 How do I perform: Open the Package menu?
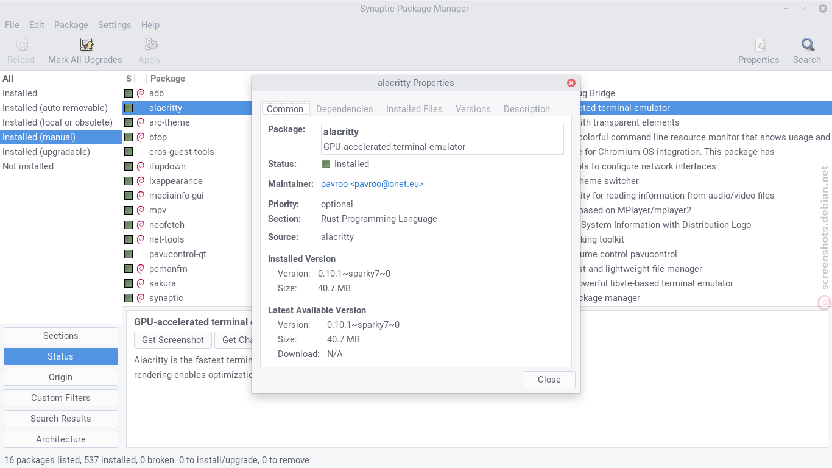point(71,25)
